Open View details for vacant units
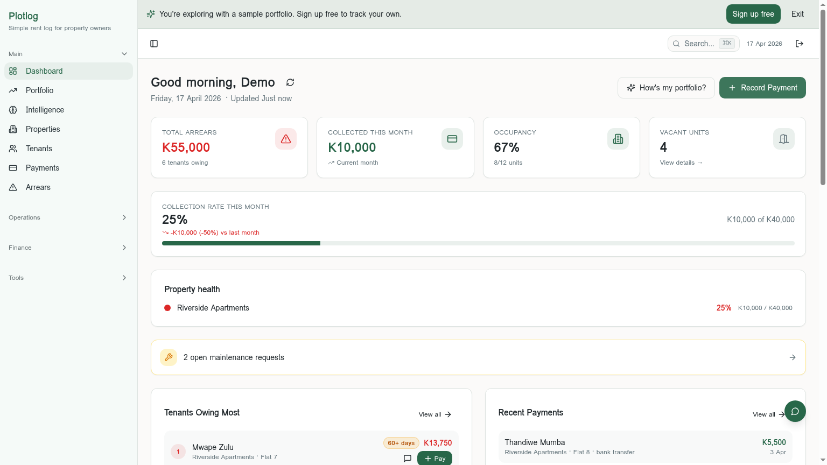 point(681,163)
